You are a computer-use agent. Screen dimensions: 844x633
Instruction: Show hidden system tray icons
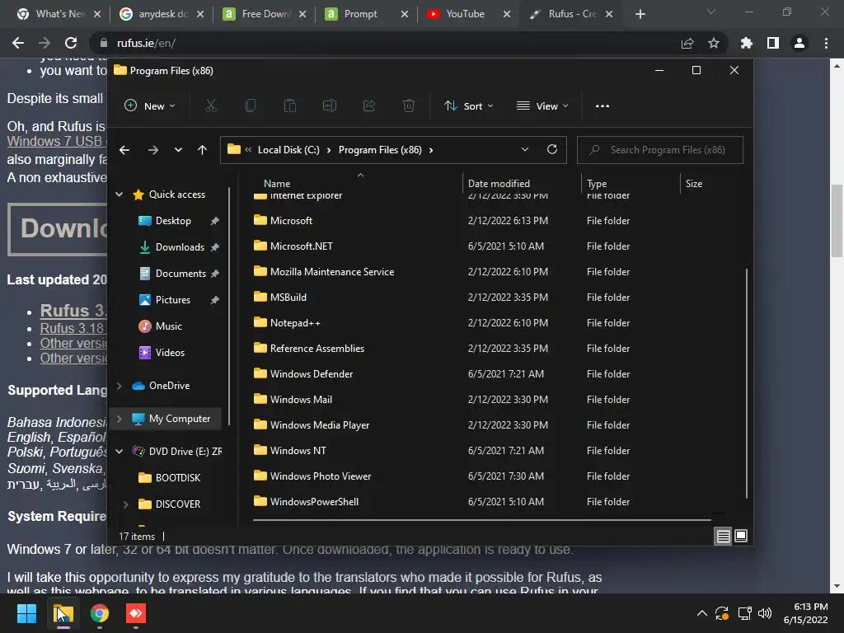pyautogui.click(x=702, y=613)
